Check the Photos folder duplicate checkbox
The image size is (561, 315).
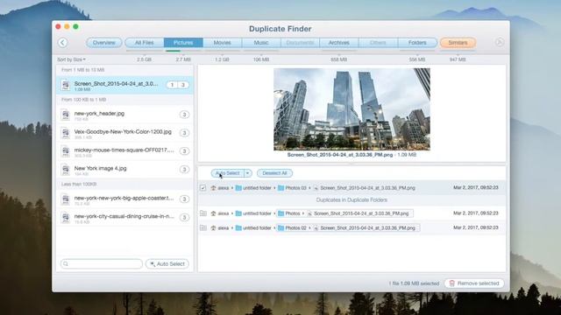pyautogui.click(x=202, y=213)
